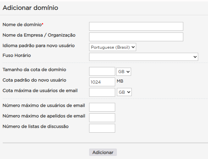
Task: Click the 'Número de listas de discussão' label
Action: click(36, 127)
